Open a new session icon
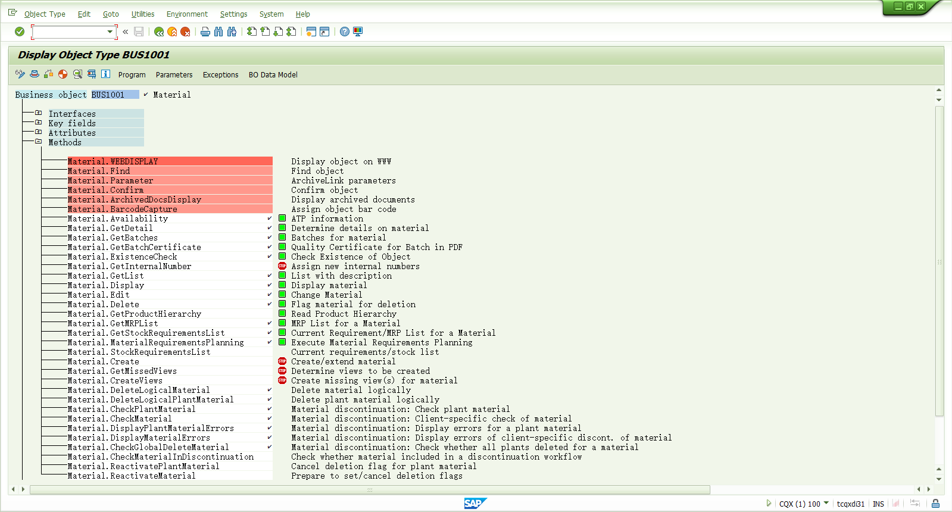Viewport: 952px width, 512px height. pos(311,32)
